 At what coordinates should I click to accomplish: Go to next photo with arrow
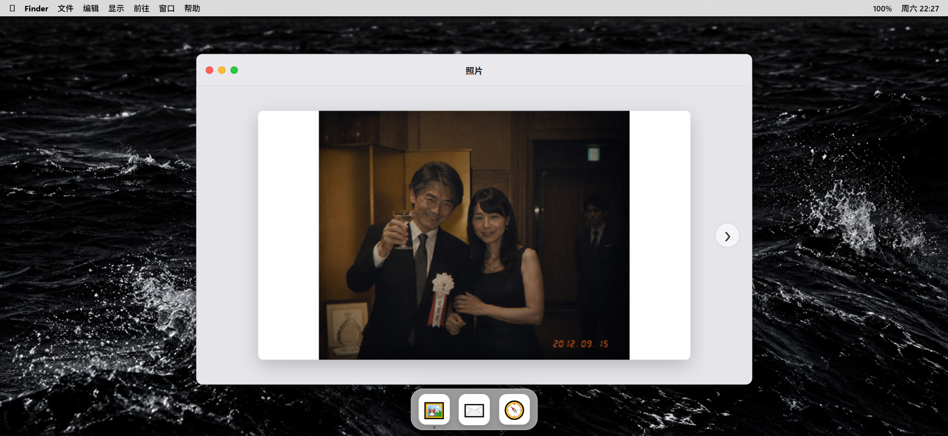pyautogui.click(x=727, y=236)
